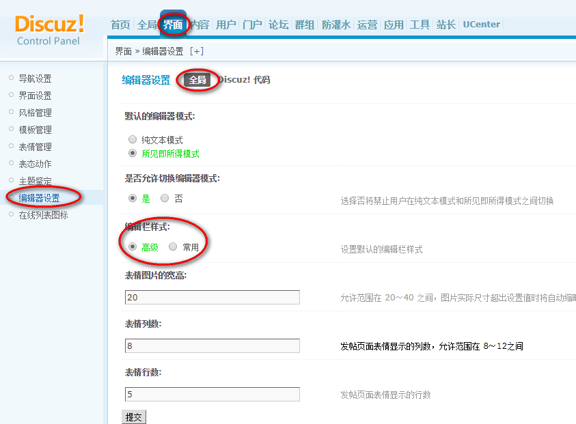Click the 提交 submit button
Screen dimensions: 576x424
point(134,417)
